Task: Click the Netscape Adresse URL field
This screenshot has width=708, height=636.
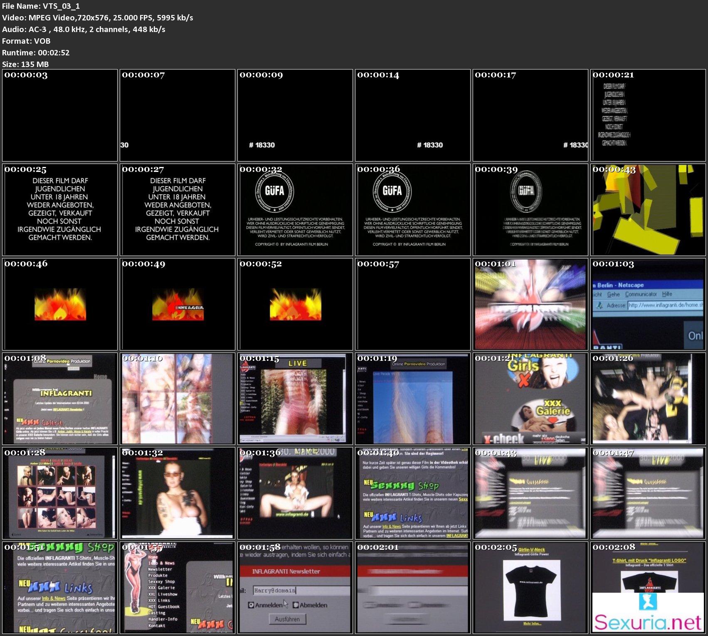Action: point(665,305)
